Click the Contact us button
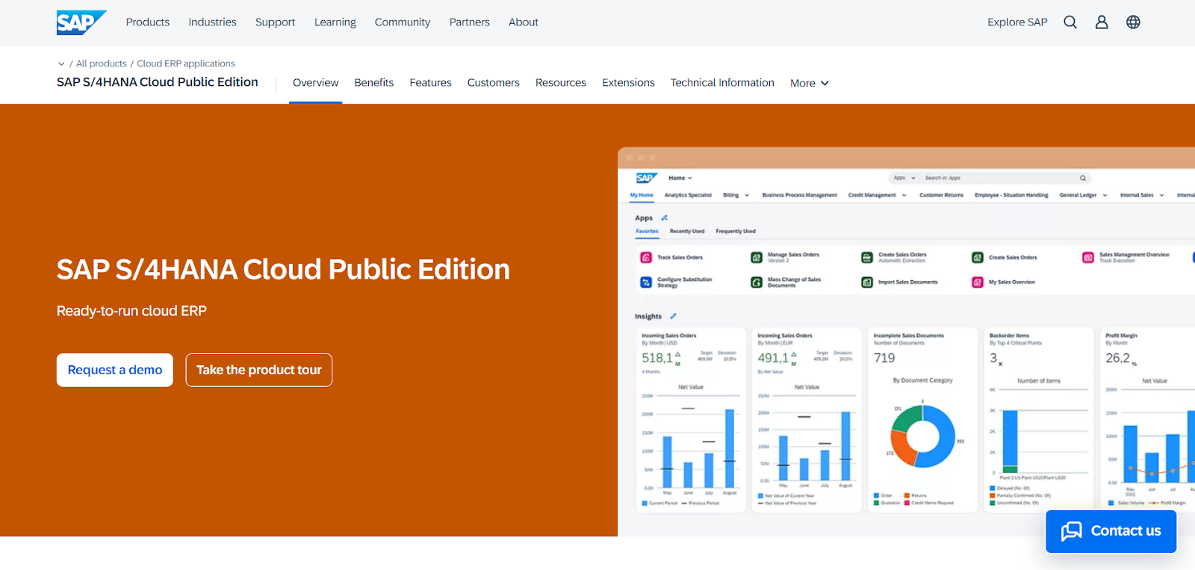The image size is (1195, 570). [1111, 531]
